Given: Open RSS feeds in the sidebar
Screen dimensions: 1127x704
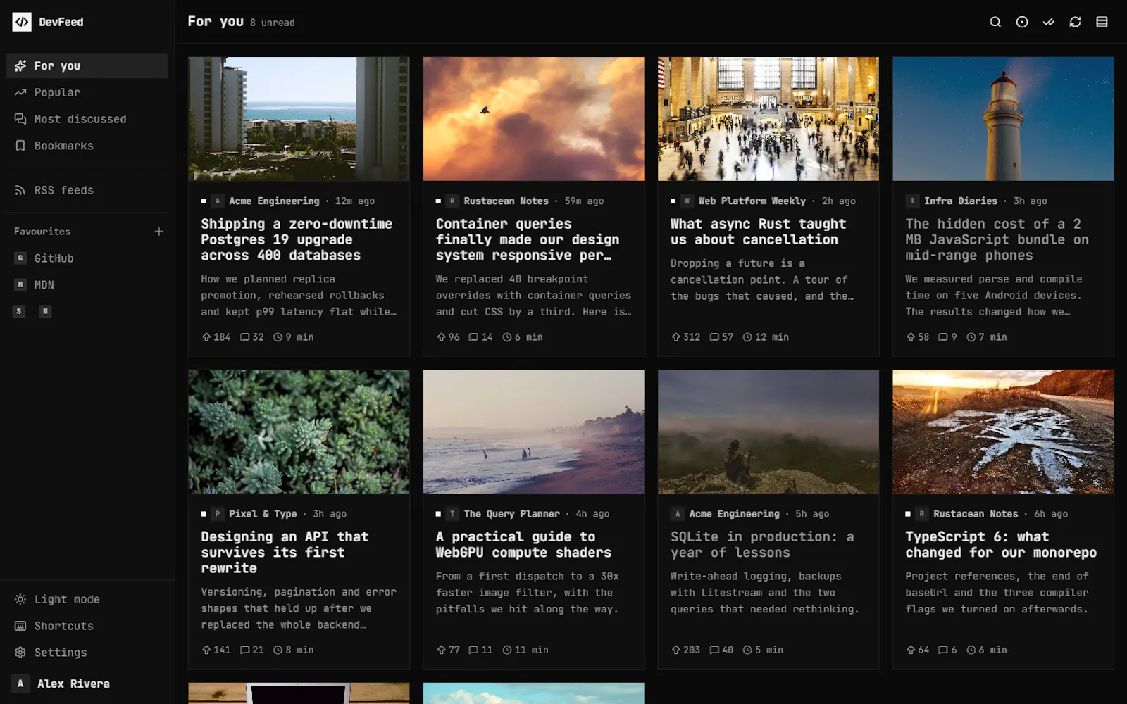Looking at the screenshot, I should 87,190.
